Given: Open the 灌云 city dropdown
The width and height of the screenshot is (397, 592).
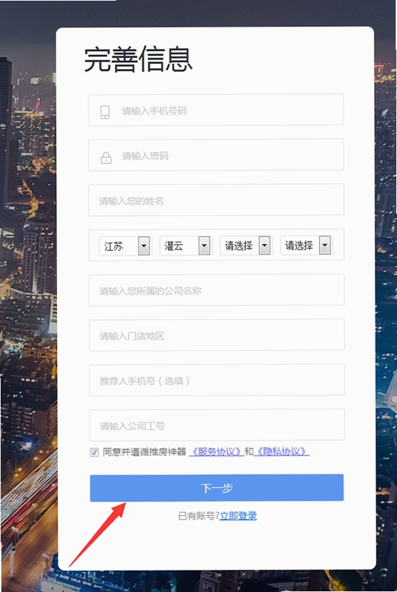Looking at the screenshot, I should (x=185, y=246).
